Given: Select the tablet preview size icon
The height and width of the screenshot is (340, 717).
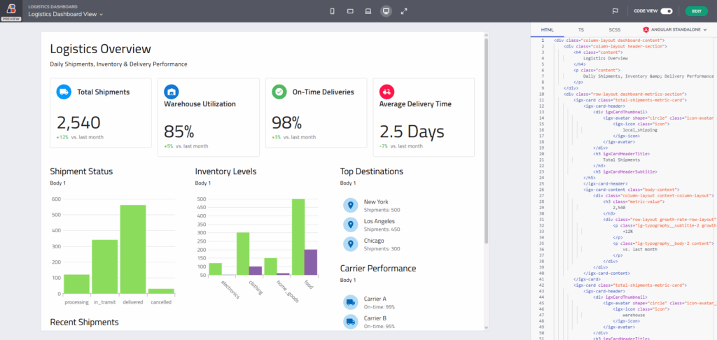Looking at the screenshot, I should 349,11.
